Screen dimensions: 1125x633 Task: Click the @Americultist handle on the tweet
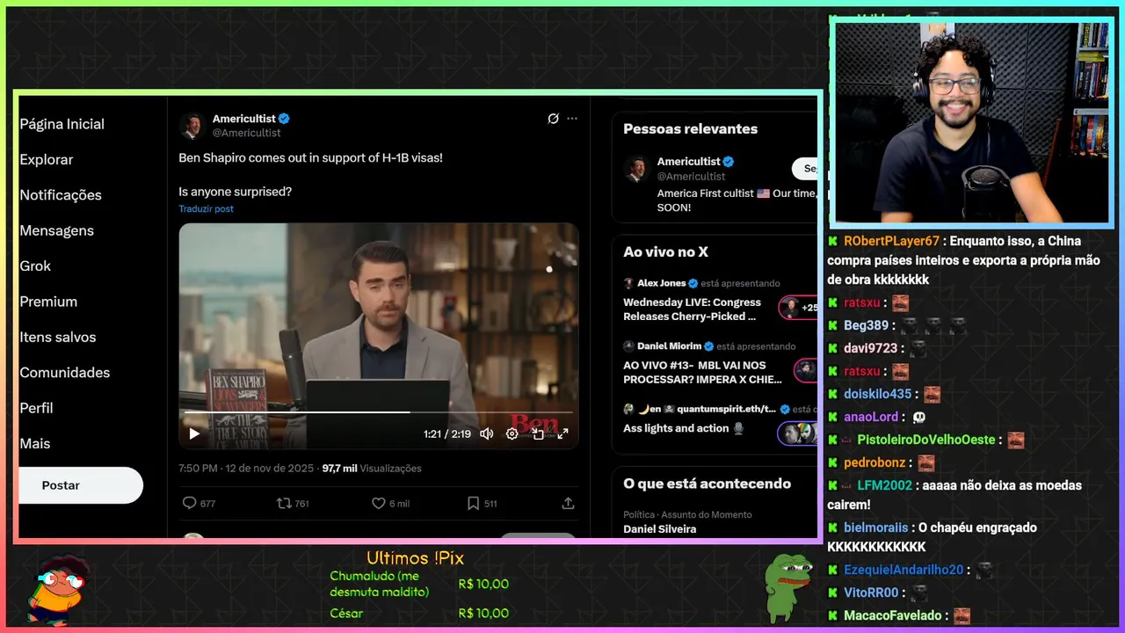tap(246, 133)
